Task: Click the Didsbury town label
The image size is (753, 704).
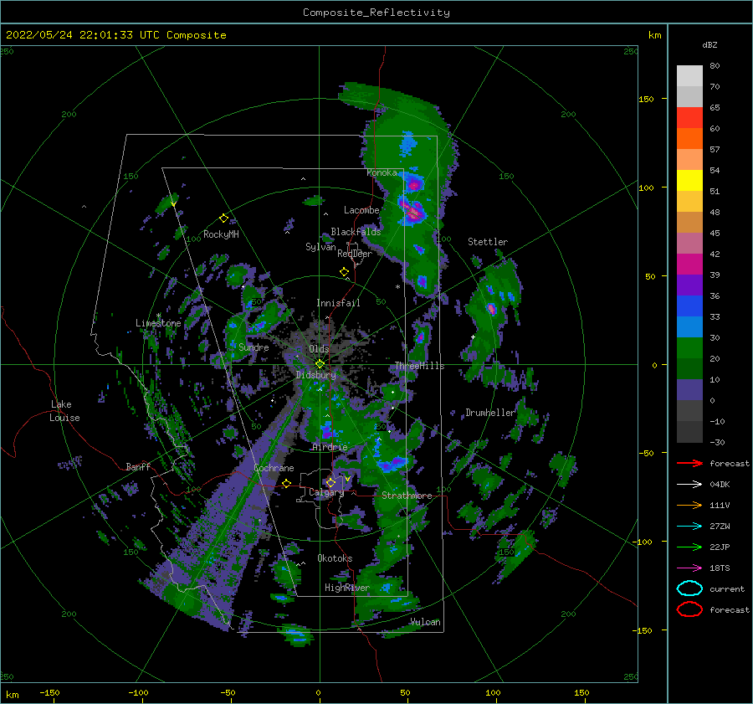Action: pos(316,375)
